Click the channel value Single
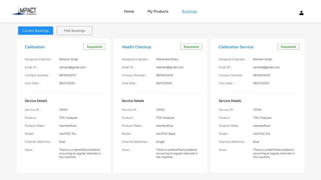The image size is (321, 180). (160, 142)
